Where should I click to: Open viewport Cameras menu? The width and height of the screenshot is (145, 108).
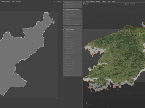coord(92,1)
